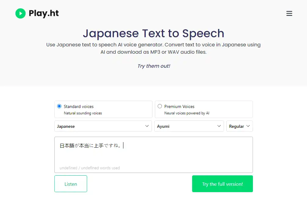Screen dimensions: 307x208
Task: Click the 'Natural sounding voices' card subtitle
Action: pos(83,113)
